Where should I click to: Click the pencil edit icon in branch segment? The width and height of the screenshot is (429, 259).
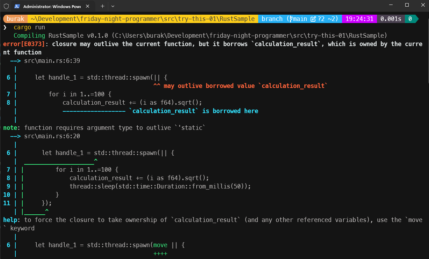pos(313,19)
